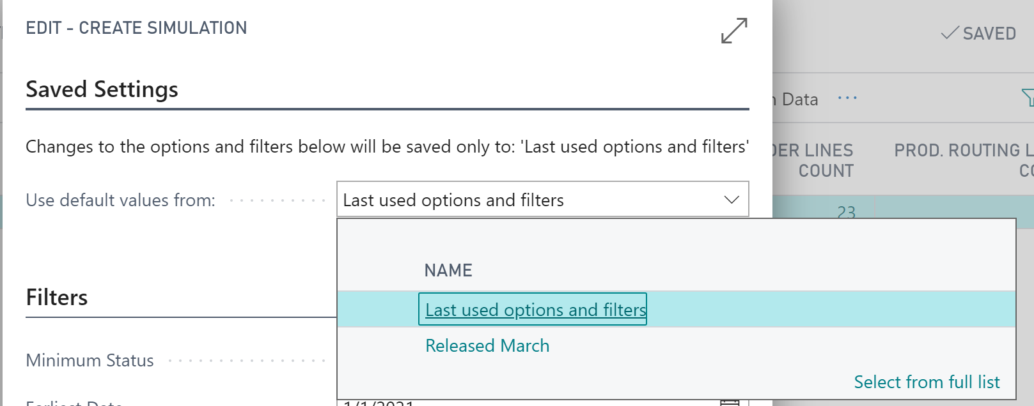Image resolution: width=1034 pixels, height=406 pixels.
Task: Sort by the NAME column header
Action: (448, 270)
